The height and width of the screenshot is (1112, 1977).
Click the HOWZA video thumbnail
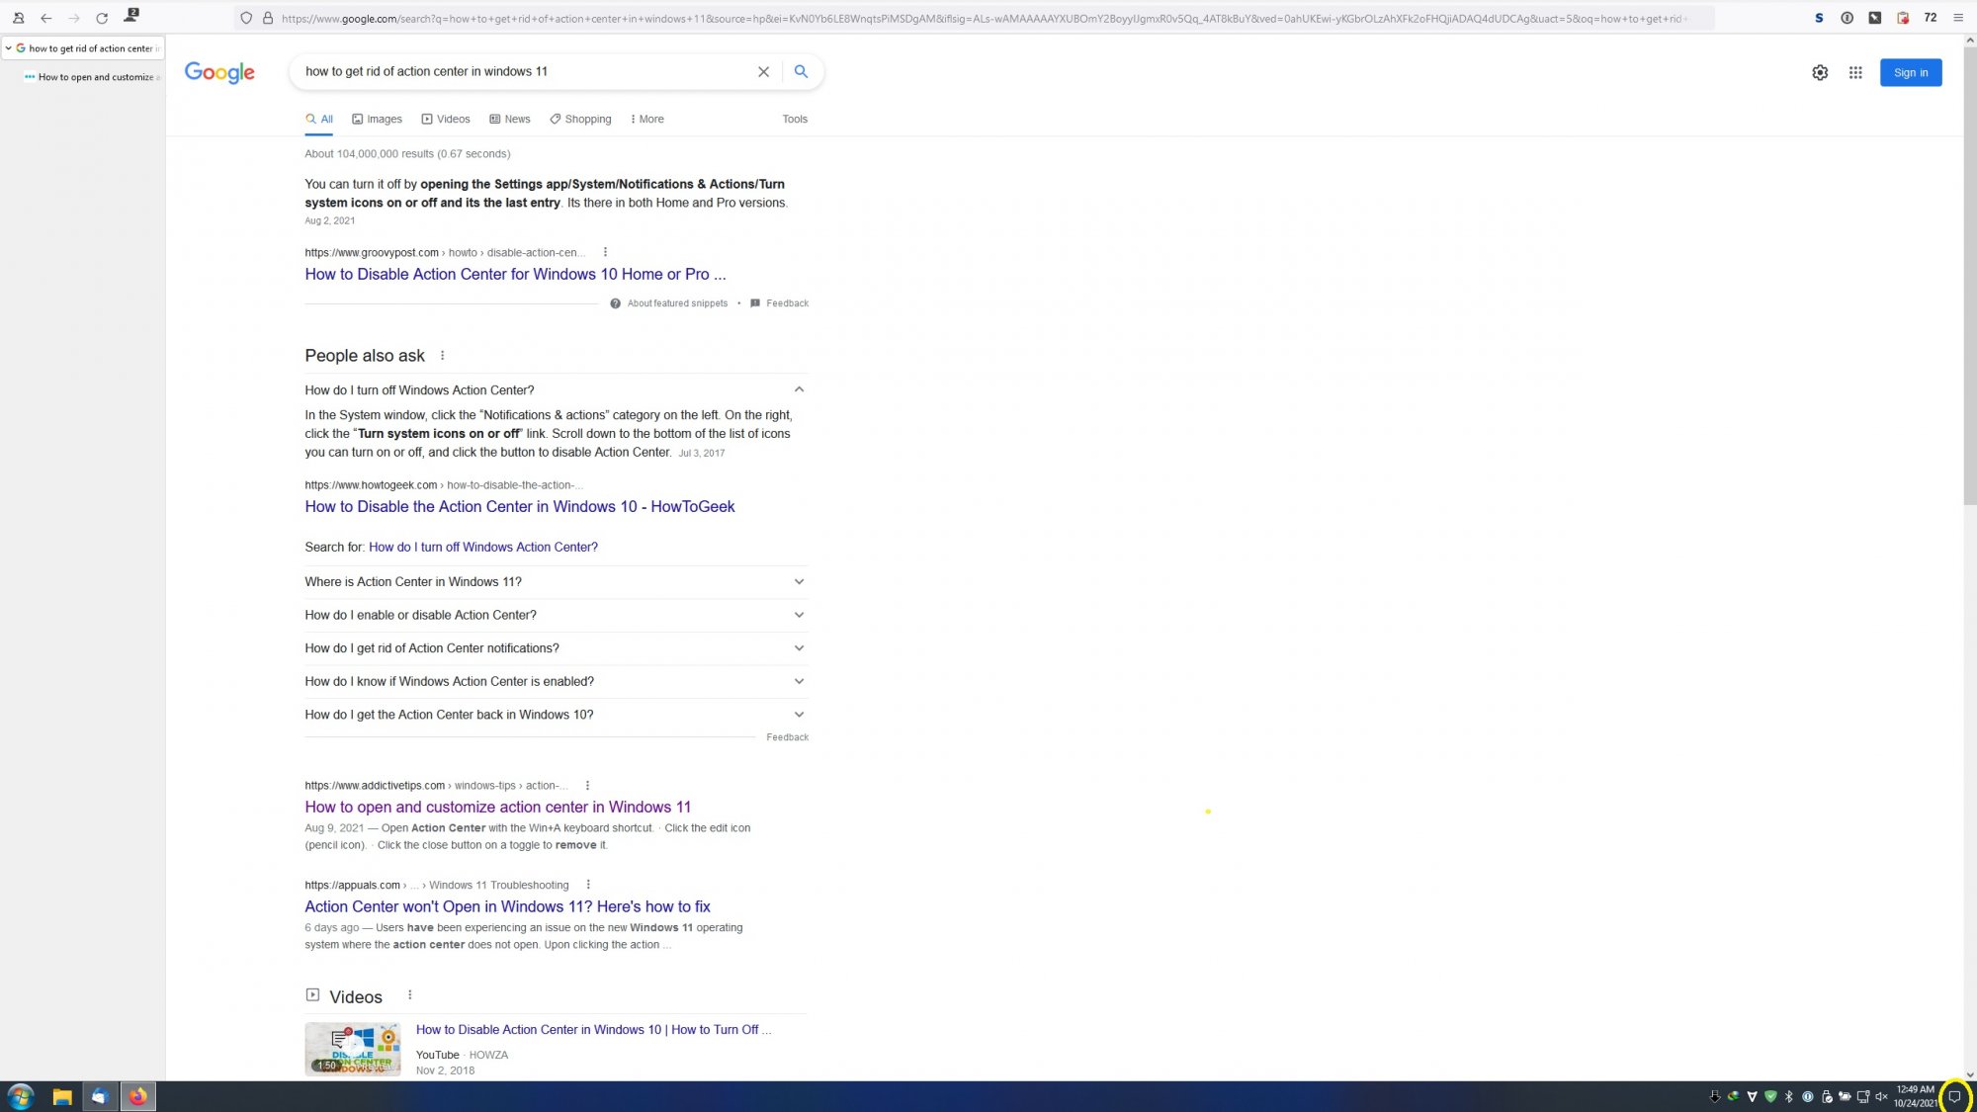tap(353, 1049)
